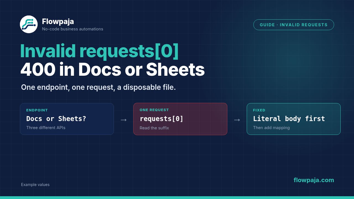Click the 'Example values' footnote

pyautogui.click(x=35, y=185)
